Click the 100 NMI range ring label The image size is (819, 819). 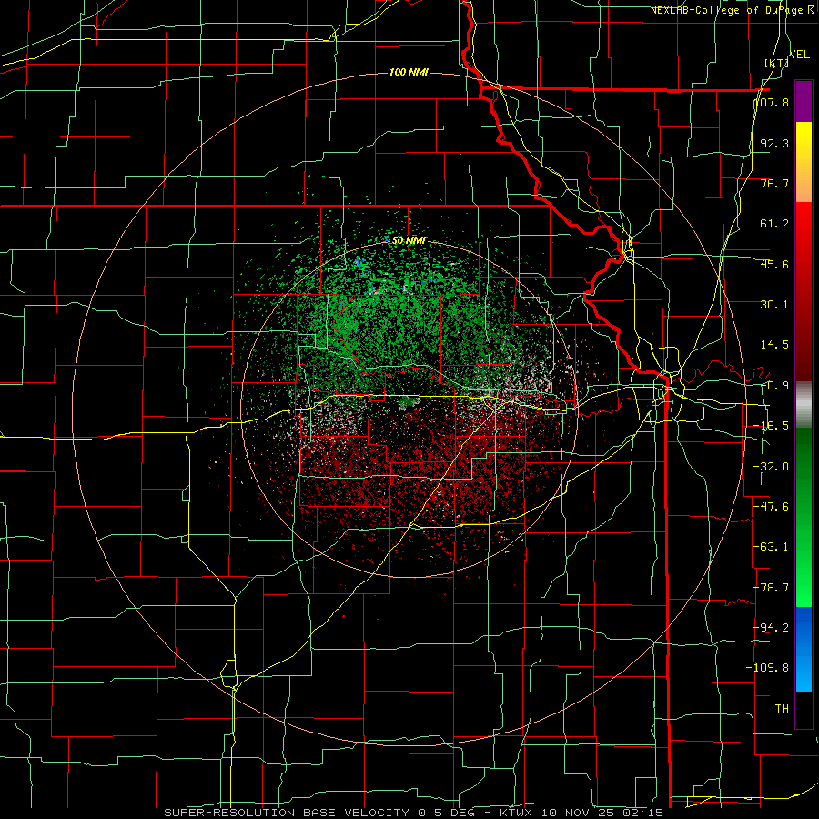click(x=409, y=72)
